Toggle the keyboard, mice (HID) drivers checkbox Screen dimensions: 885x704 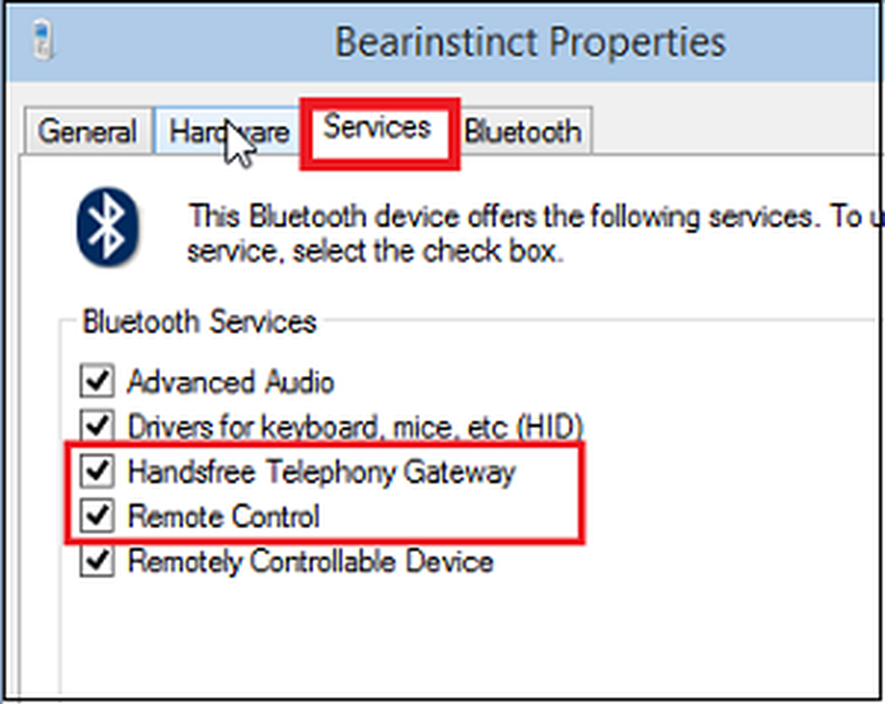coord(96,426)
